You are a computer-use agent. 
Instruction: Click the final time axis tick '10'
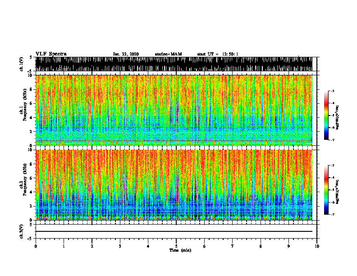[317, 246]
